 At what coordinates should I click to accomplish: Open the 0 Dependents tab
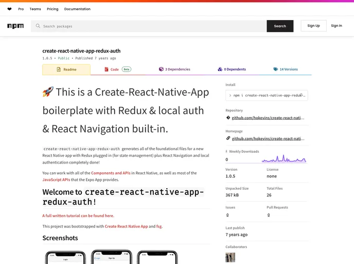232,69
